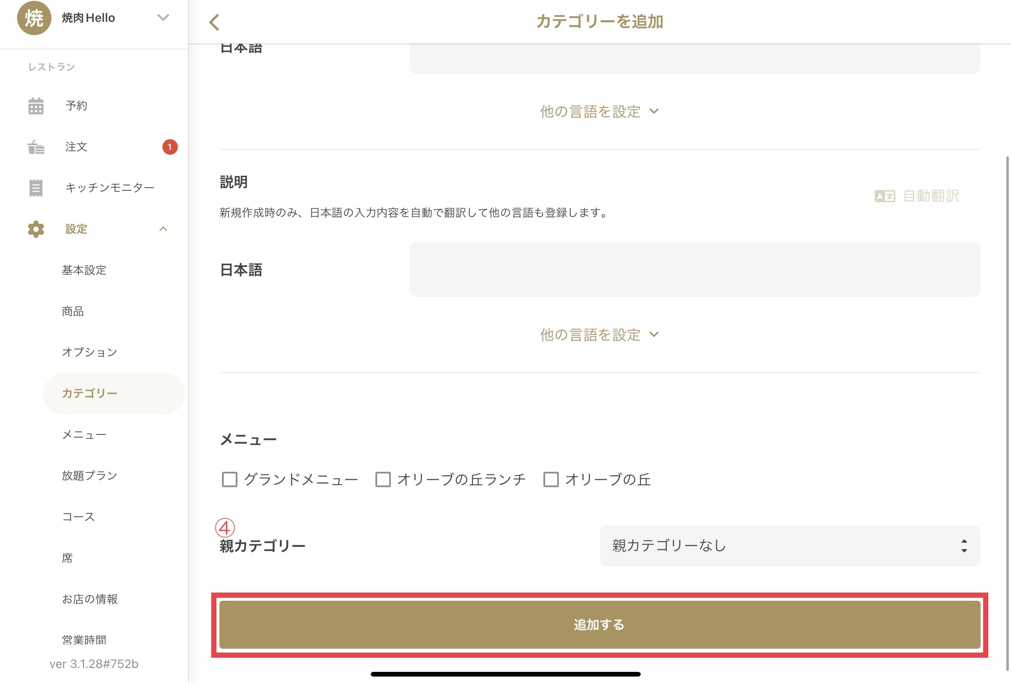
Task: Go to 放題プラン menu item
Action: [x=90, y=476]
